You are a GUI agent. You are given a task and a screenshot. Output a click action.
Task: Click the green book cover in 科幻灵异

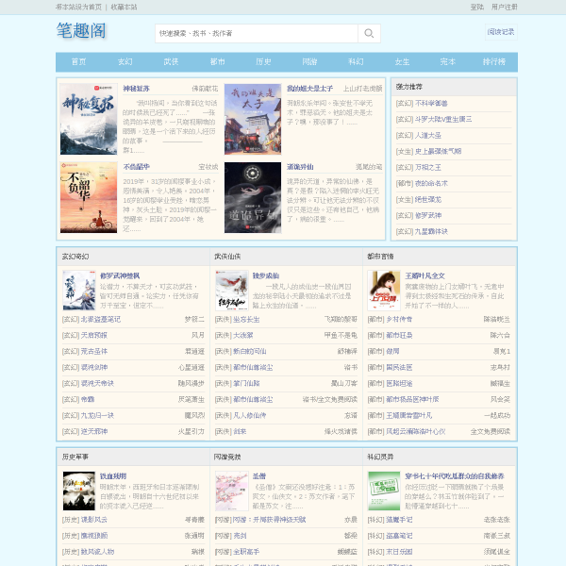coord(384,491)
